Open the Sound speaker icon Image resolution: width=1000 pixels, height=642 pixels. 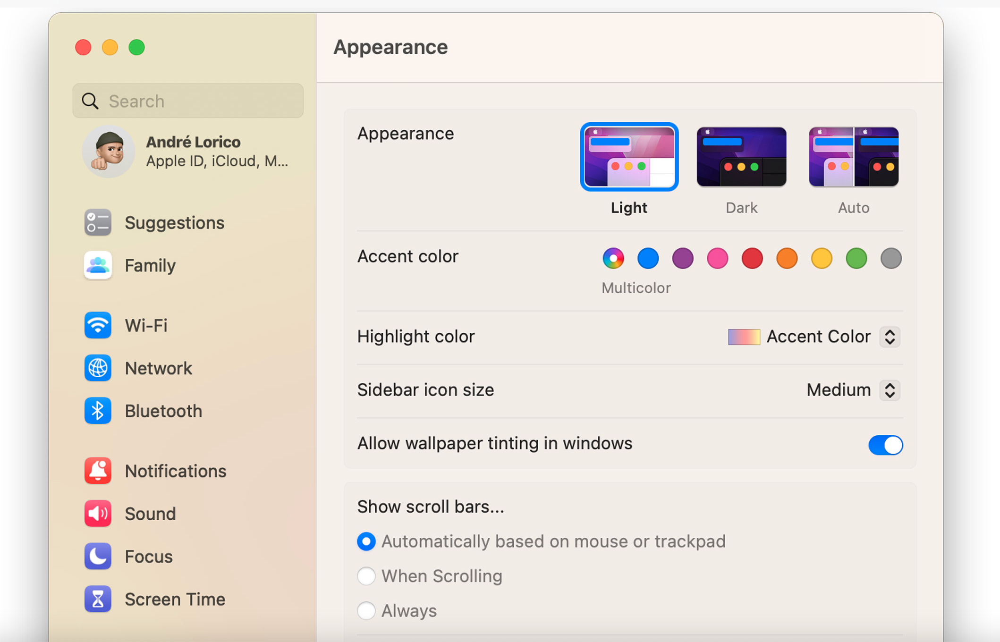point(98,513)
